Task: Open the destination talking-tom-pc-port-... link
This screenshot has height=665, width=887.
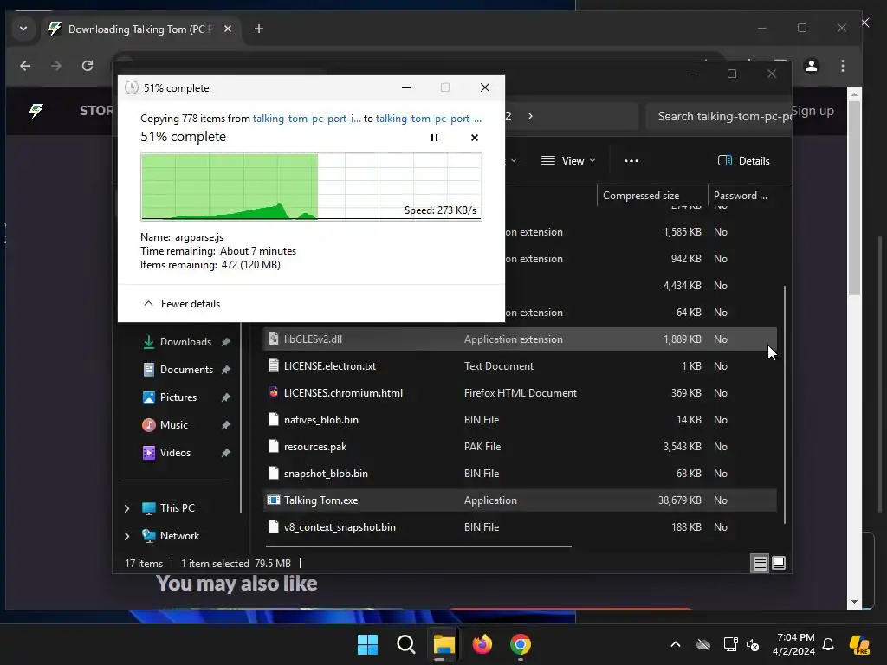Action: point(428,119)
